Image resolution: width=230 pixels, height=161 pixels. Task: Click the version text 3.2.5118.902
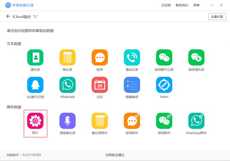point(31,155)
